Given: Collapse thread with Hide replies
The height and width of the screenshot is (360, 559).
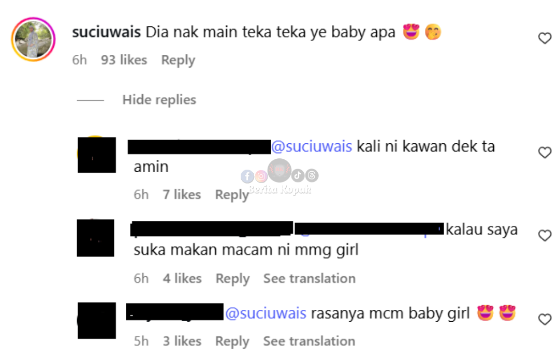Looking at the screenshot, I should 159,100.
